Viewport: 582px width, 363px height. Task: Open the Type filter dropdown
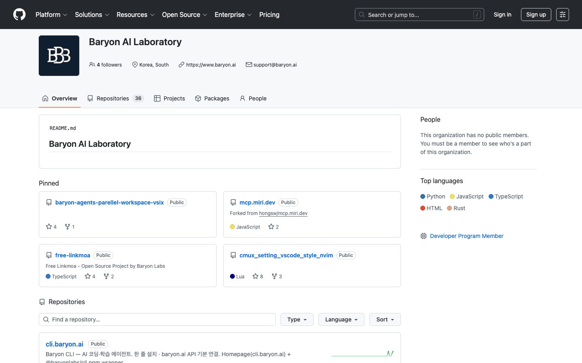click(297, 319)
